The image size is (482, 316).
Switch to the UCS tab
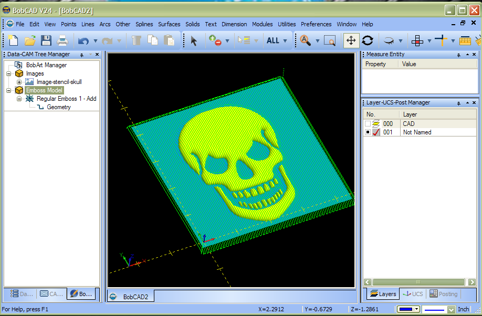tap(413, 294)
